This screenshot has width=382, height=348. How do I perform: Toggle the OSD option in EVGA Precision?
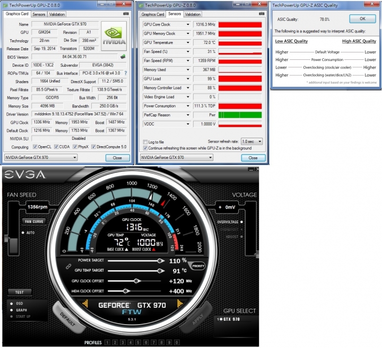pos(12,304)
